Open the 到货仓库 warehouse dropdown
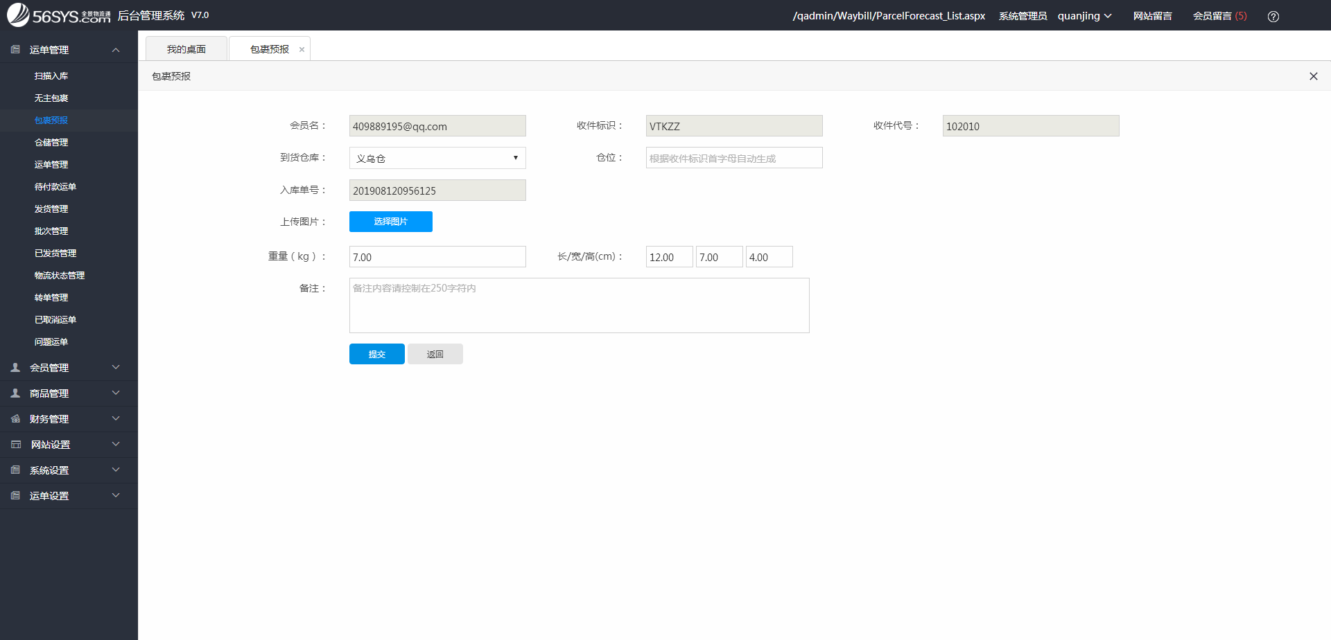Screen dimensions: 1331x640 [x=437, y=158]
